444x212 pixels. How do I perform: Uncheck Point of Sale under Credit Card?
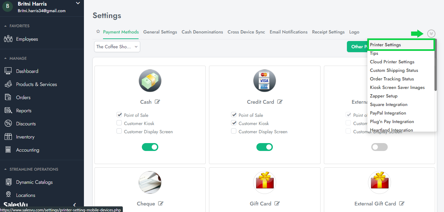(234, 115)
